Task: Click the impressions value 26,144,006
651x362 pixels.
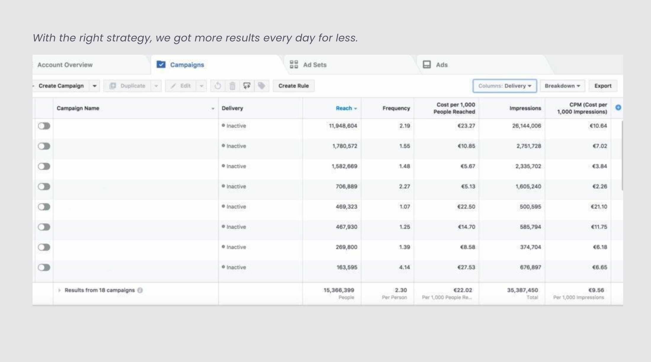Action: tap(527, 126)
